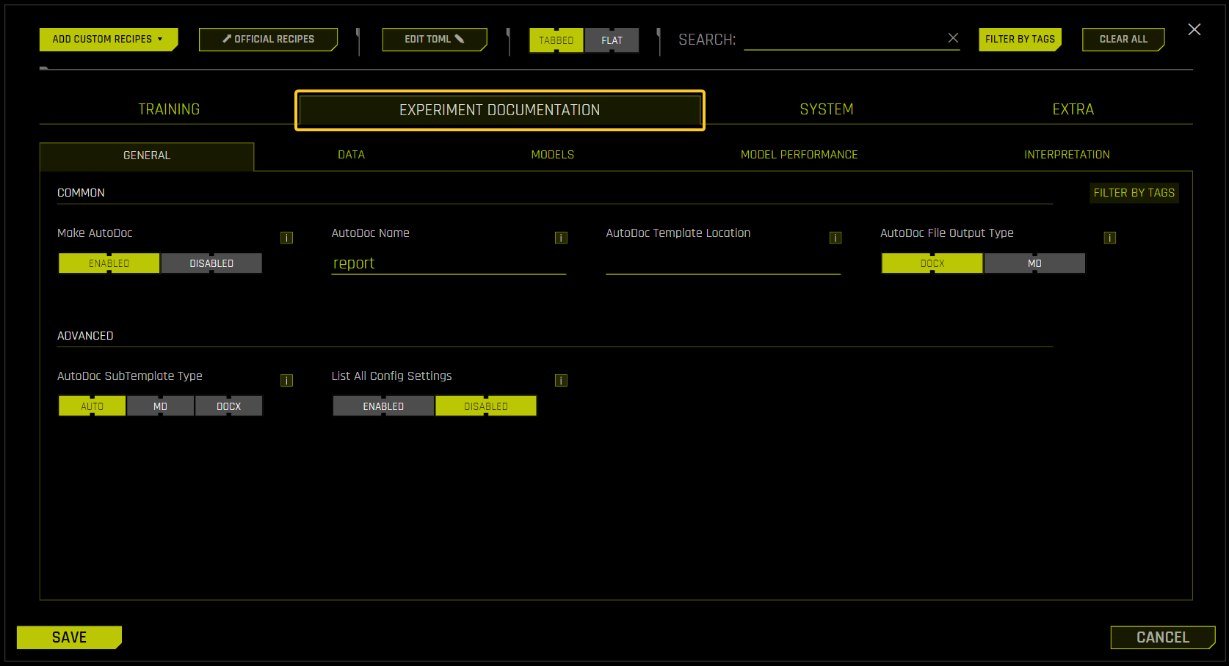Clear the search field using the X icon
Viewport: 1229px width, 666px height.
pyautogui.click(x=952, y=37)
